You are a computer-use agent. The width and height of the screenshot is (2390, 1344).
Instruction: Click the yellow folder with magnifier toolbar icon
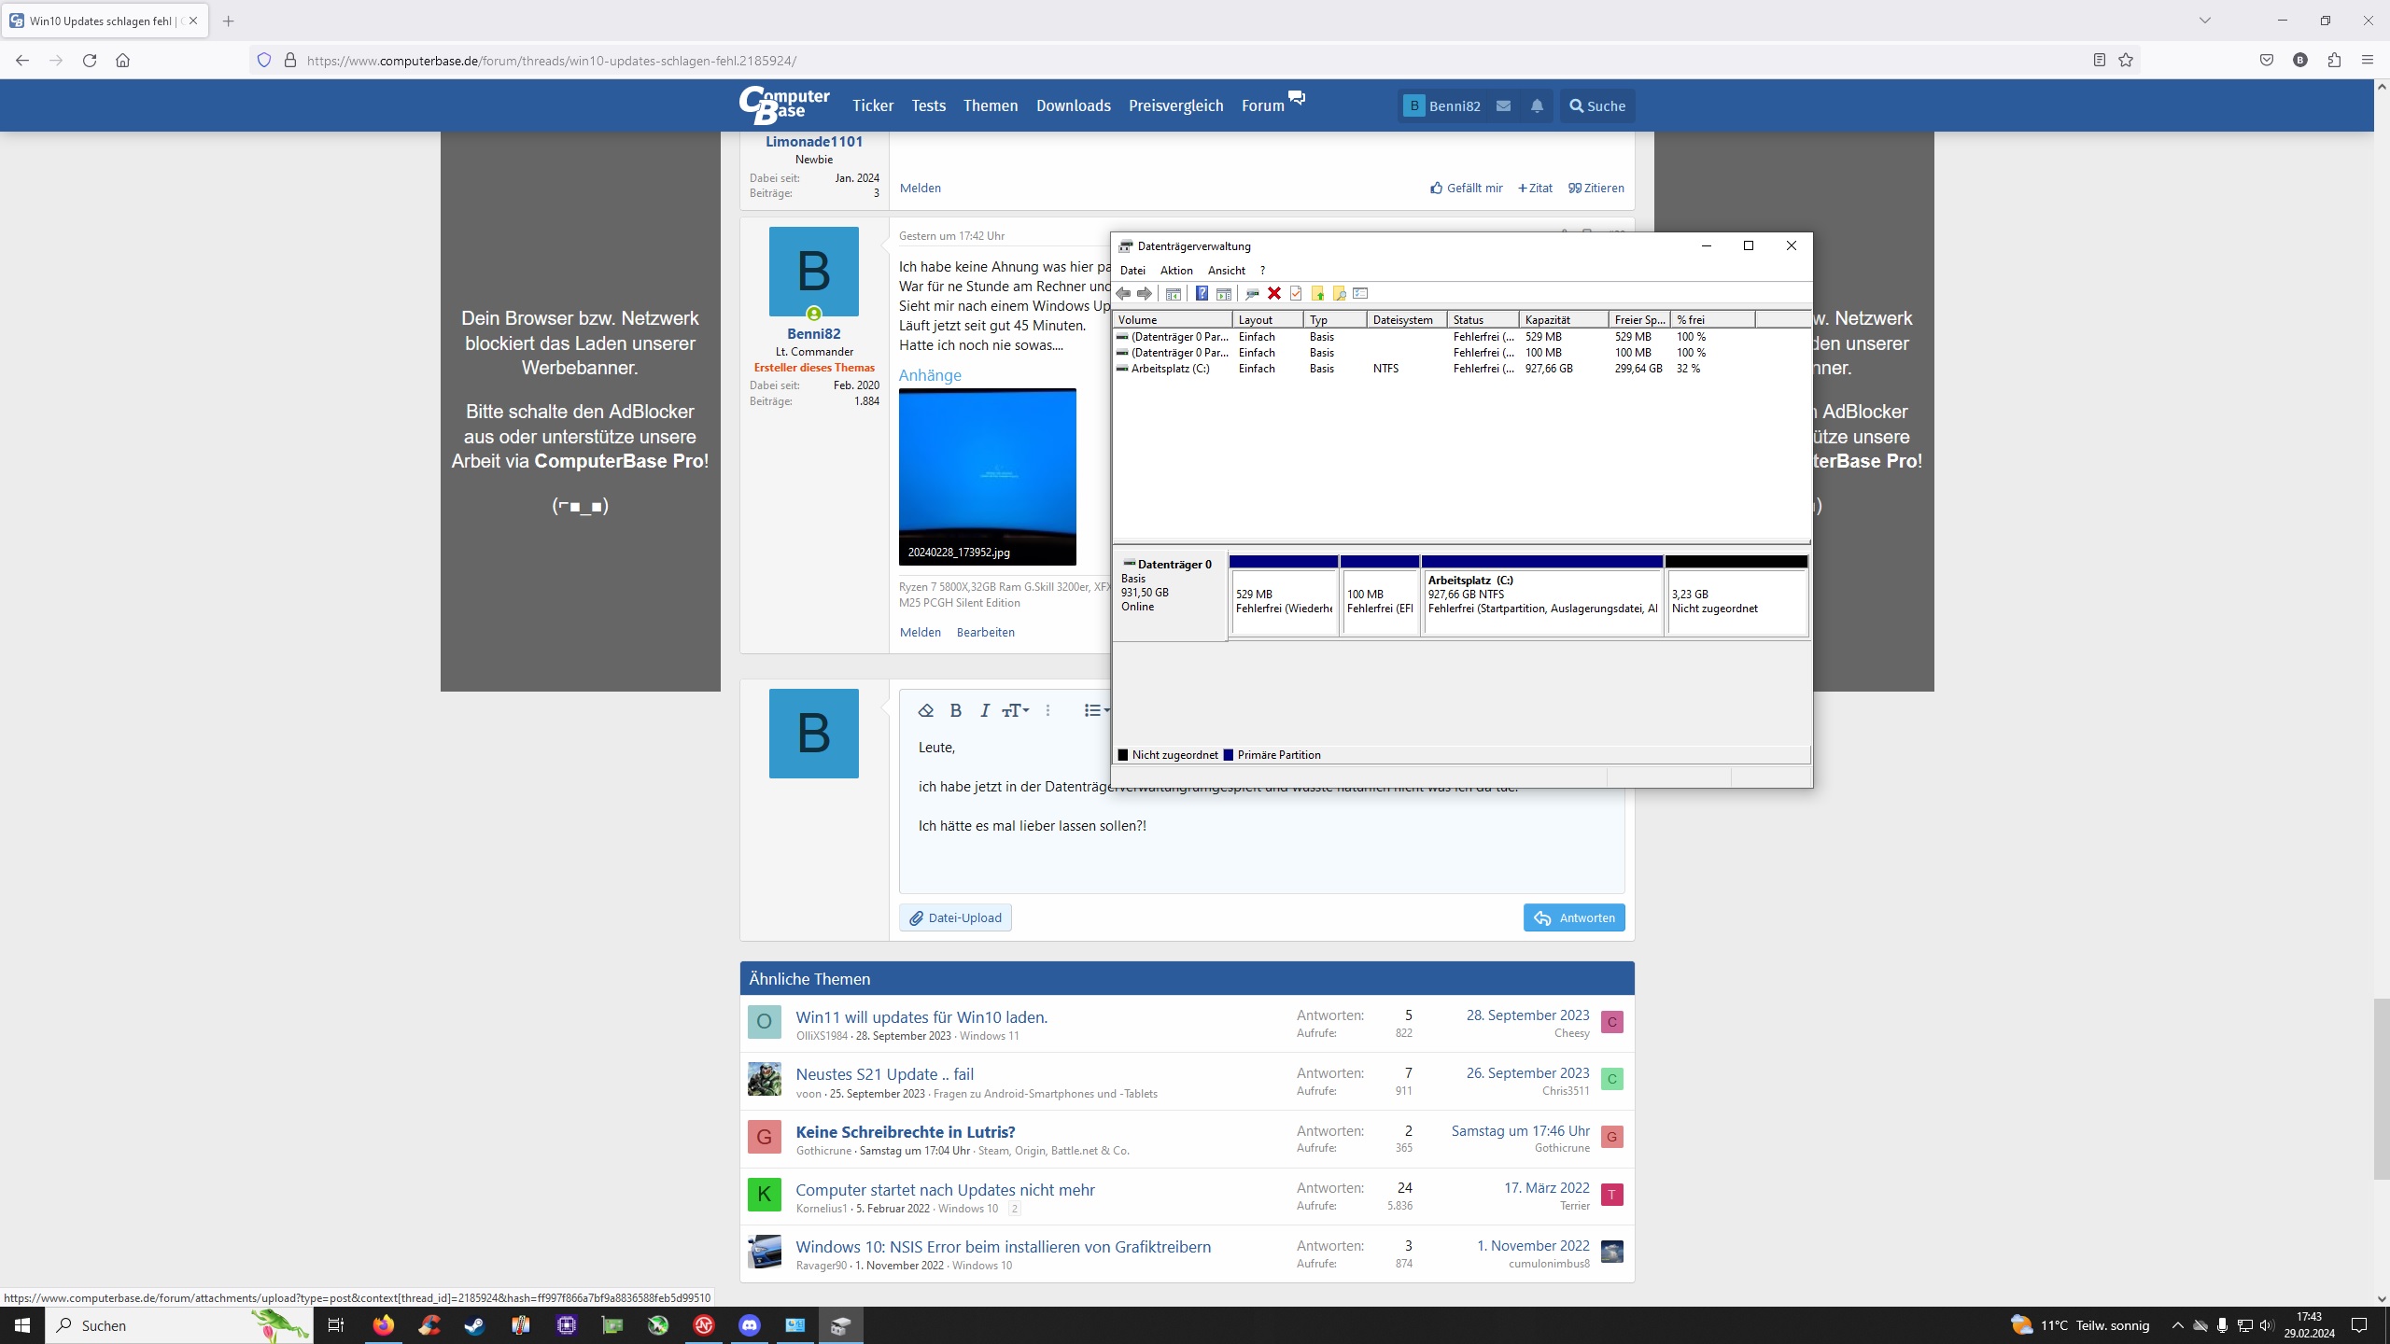1339,294
